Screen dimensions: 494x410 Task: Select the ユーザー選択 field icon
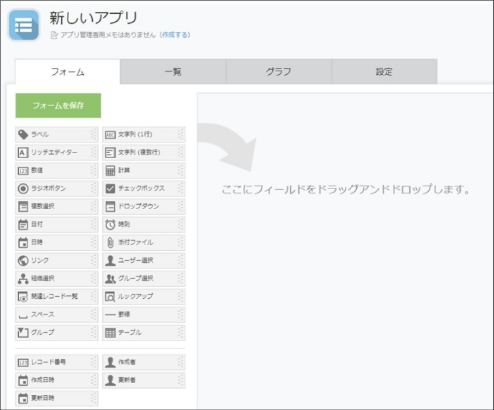click(109, 260)
